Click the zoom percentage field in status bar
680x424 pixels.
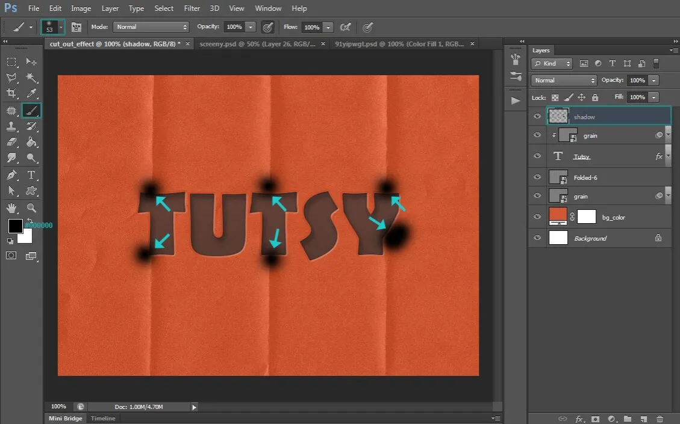[58, 407]
